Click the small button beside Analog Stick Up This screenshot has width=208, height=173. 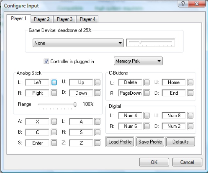tap(97, 83)
